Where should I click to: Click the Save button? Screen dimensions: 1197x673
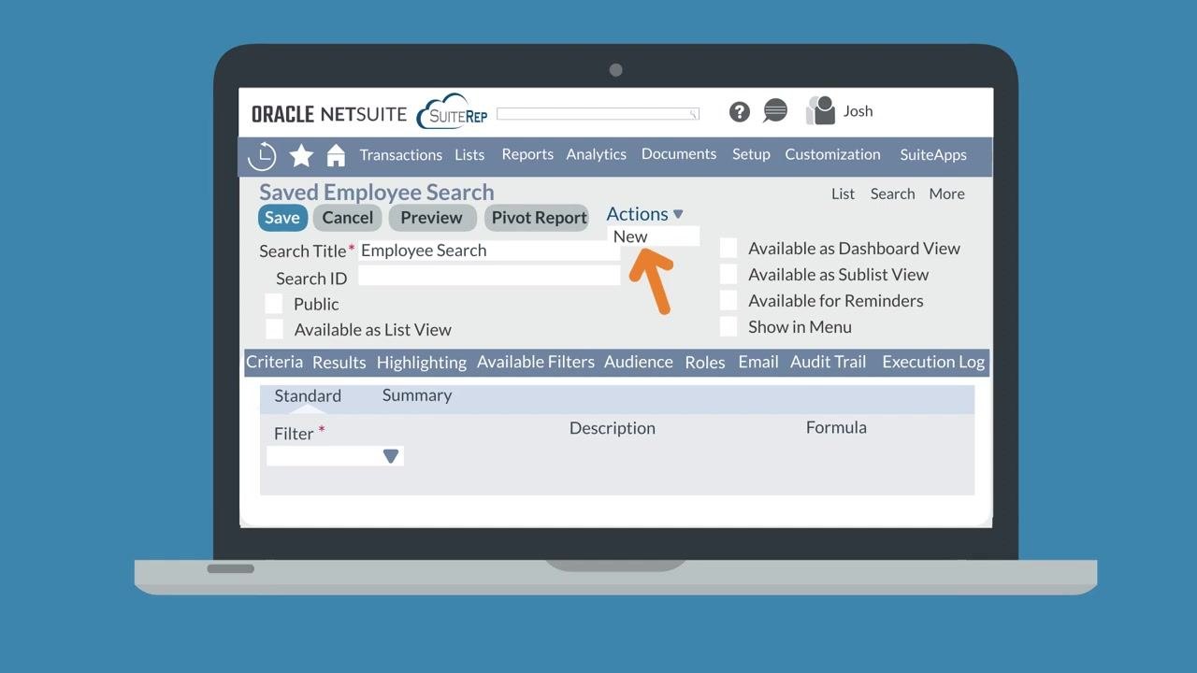coord(281,218)
